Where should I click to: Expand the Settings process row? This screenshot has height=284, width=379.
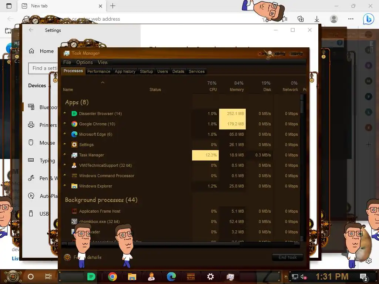65,144
